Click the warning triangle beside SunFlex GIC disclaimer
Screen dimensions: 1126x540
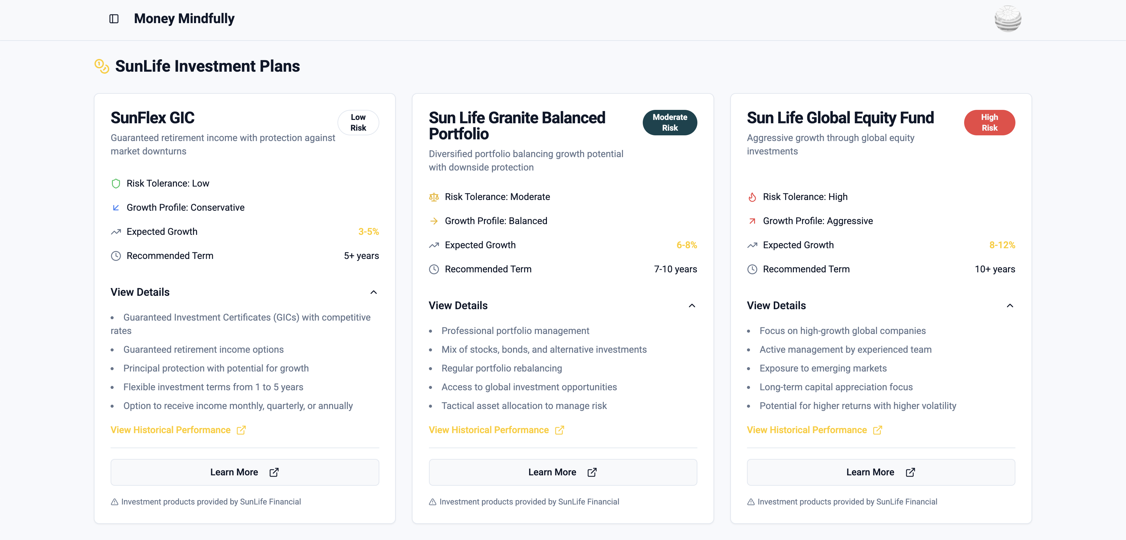(115, 502)
